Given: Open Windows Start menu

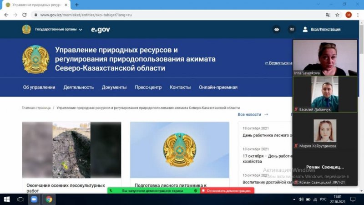Looking at the screenshot, I should [7, 199].
